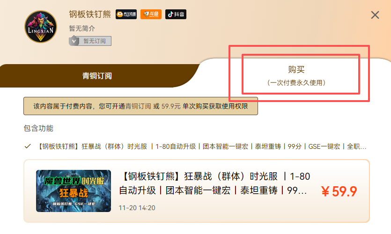Select the truncated feature line under 包含功能
Viewport: 391px width, 234px height.
201,146
